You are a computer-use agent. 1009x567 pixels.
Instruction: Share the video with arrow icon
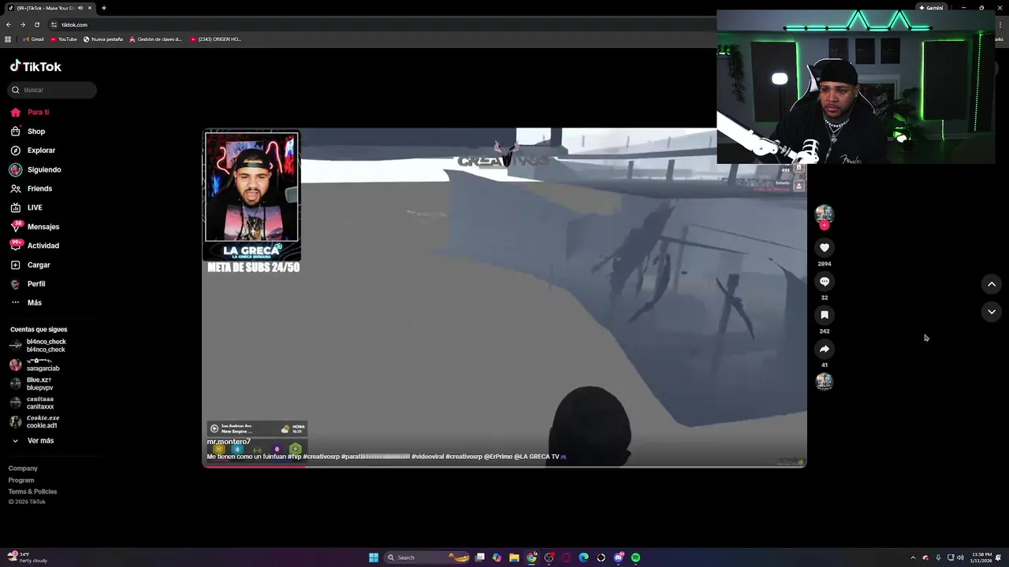pyautogui.click(x=824, y=349)
